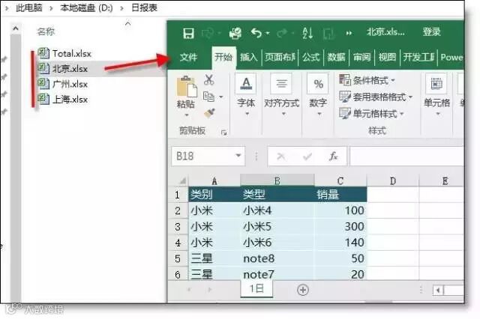This screenshot has width=480, height=319.
Task: Click the Select All corner triangle
Action: coord(181,180)
